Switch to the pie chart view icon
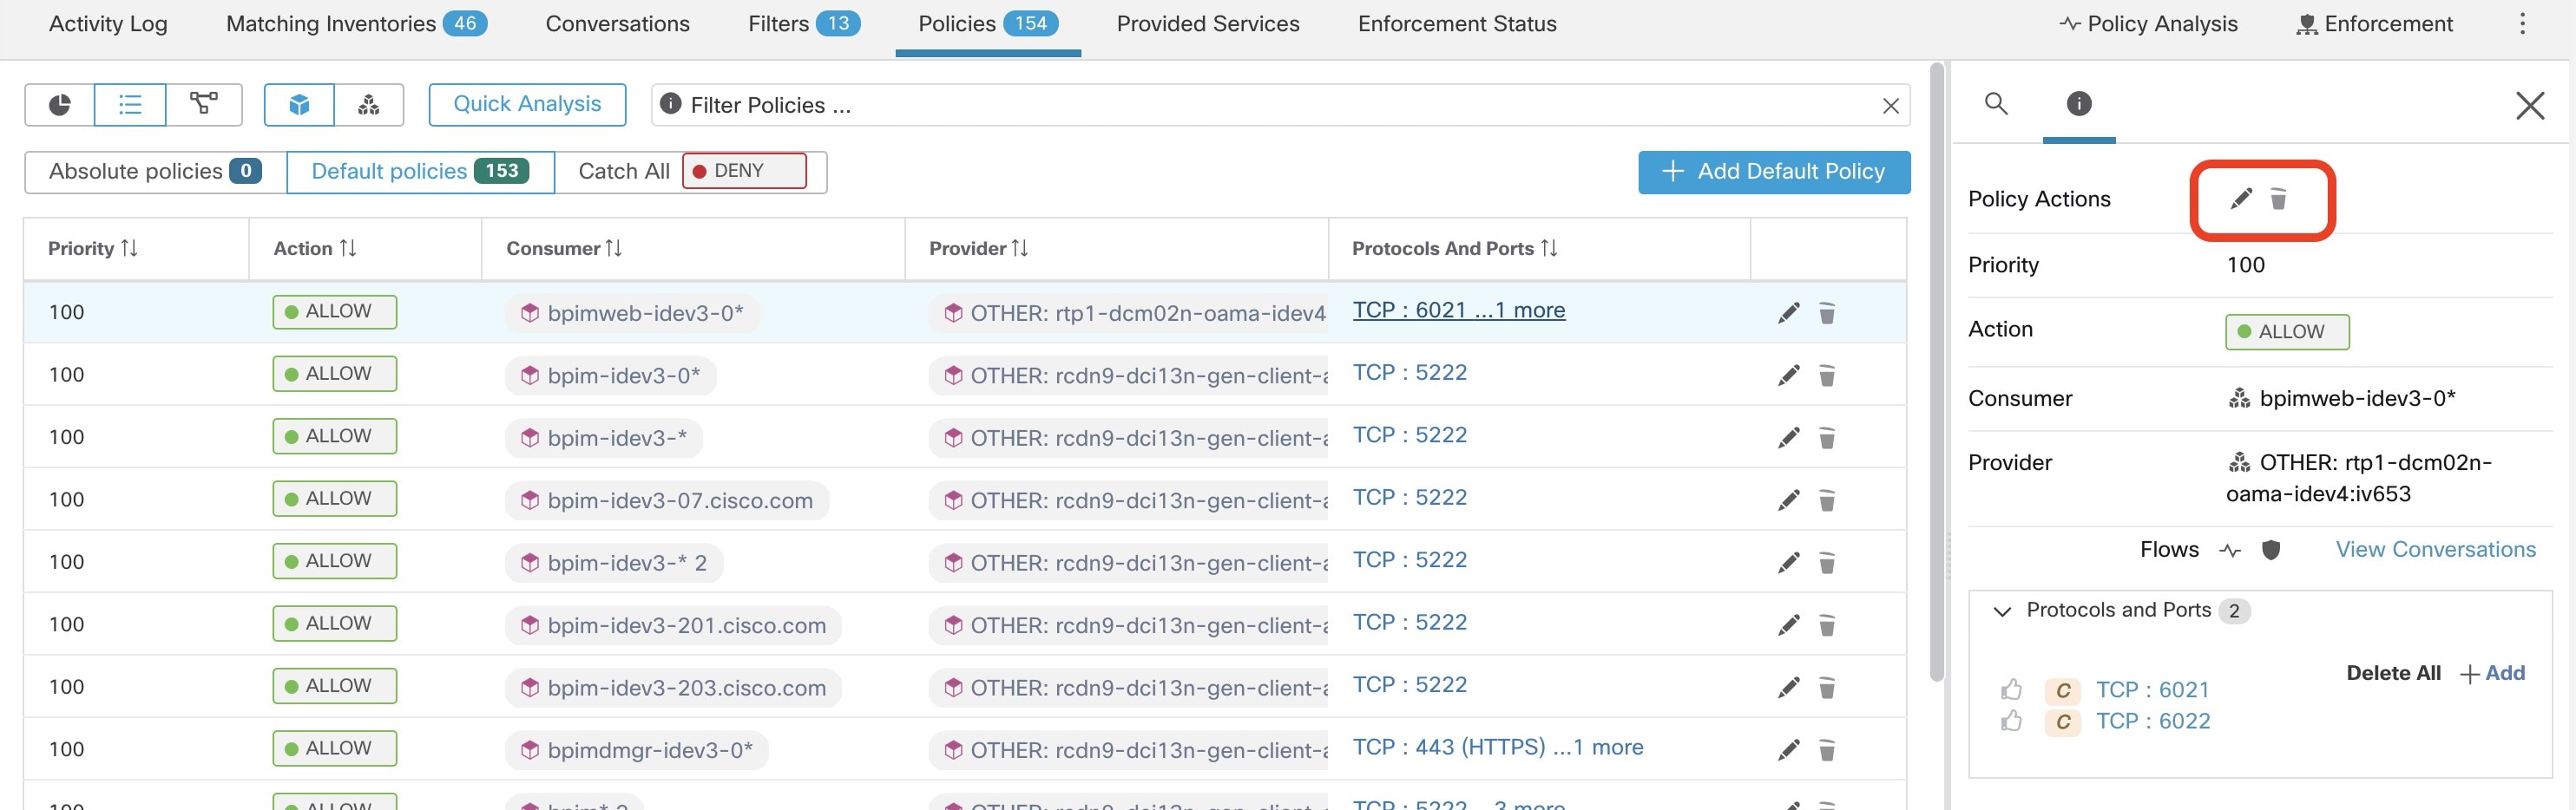 point(60,105)
